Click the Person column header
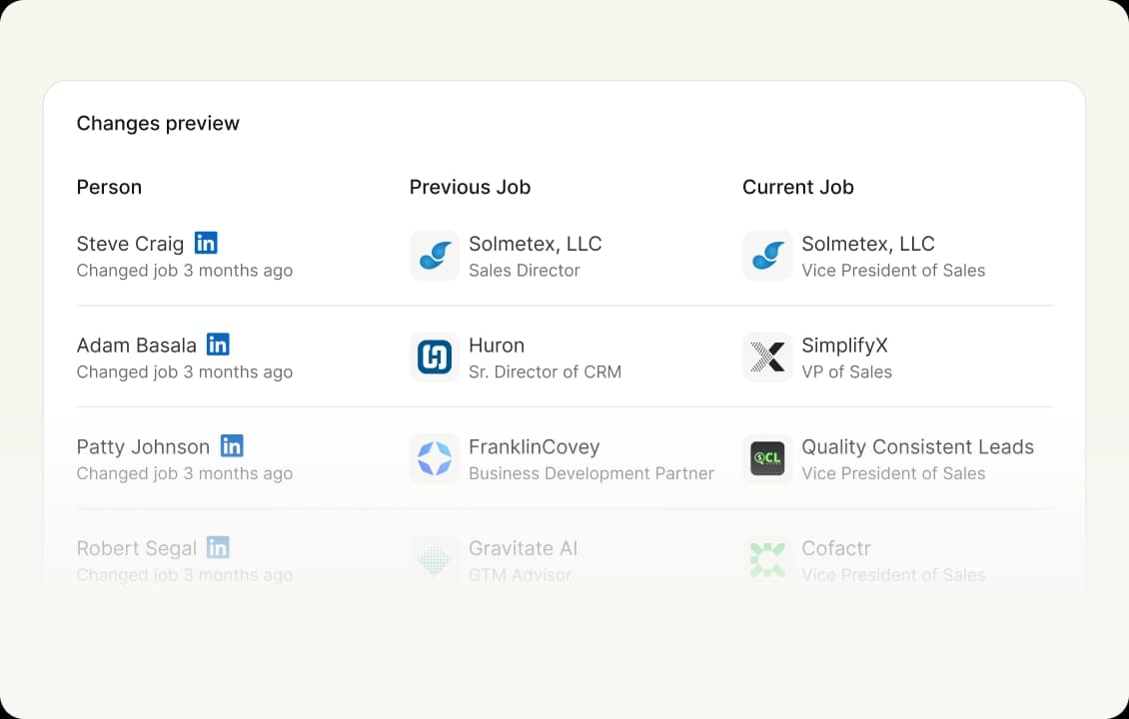 (109, 187)
